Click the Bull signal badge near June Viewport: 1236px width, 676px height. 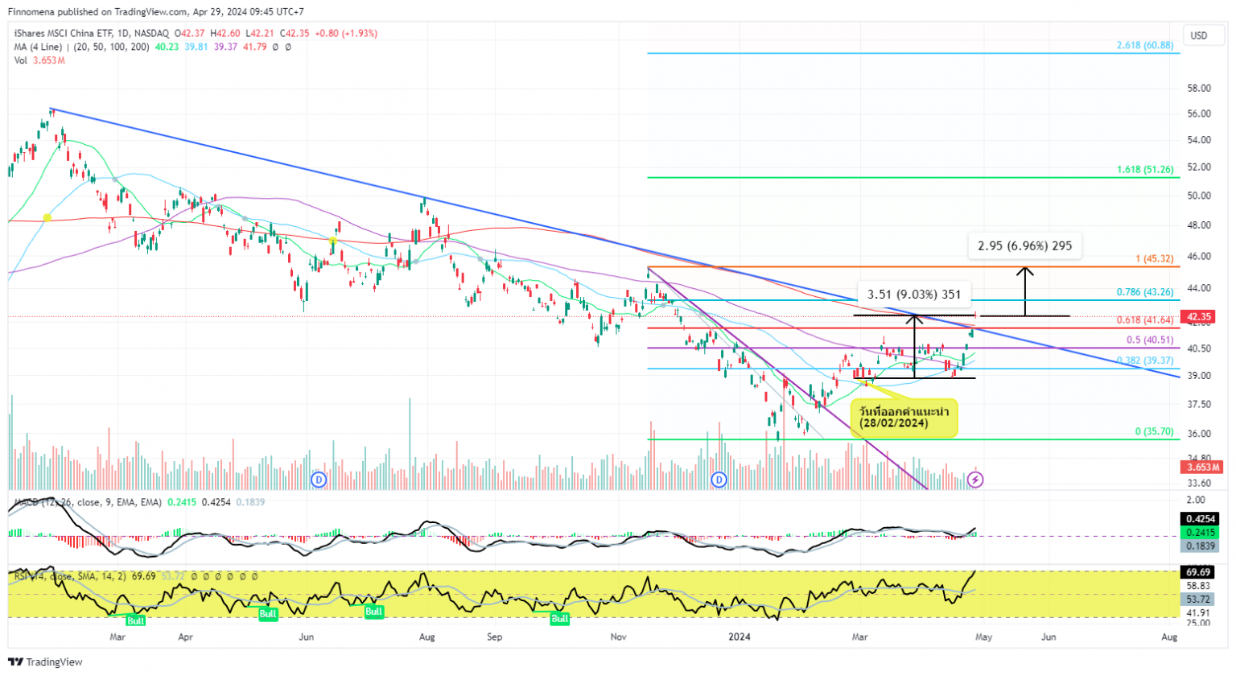pos(268,613)
